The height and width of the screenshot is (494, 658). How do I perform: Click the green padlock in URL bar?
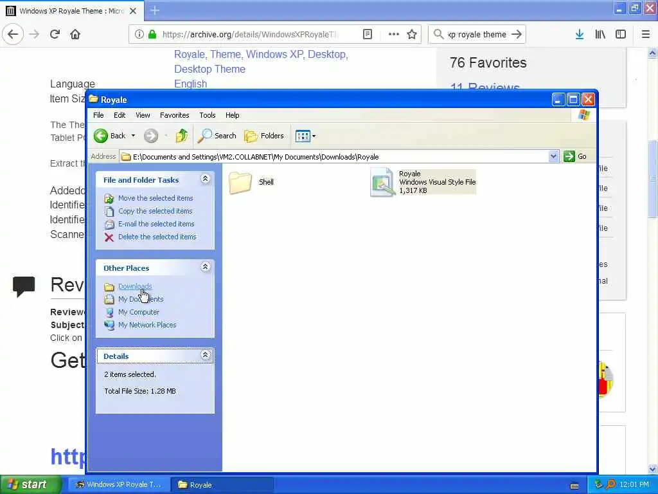pos(152,35)
